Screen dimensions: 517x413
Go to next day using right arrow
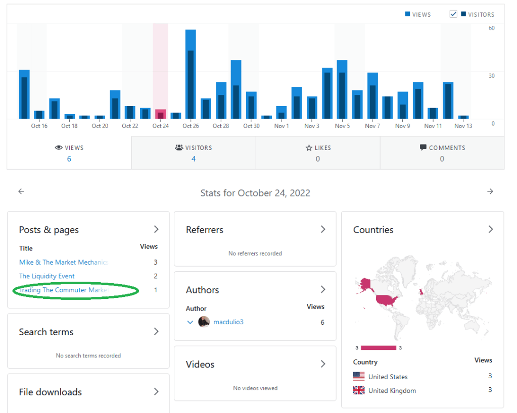click(x=490, y=191)
